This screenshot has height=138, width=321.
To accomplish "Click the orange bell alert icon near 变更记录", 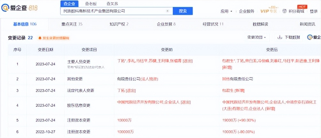I will point(40,38).
